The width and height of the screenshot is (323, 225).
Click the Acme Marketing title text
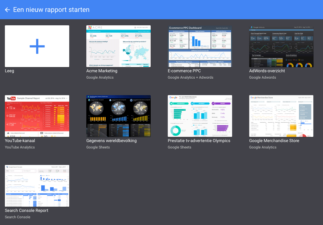pyautogui.click(x=102, y=71)
